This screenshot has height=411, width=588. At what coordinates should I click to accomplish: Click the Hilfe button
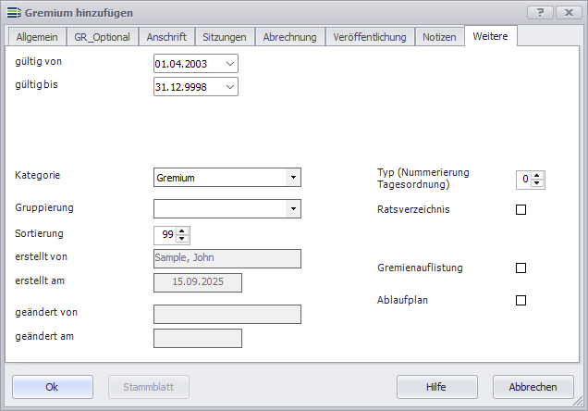[436, 387]
